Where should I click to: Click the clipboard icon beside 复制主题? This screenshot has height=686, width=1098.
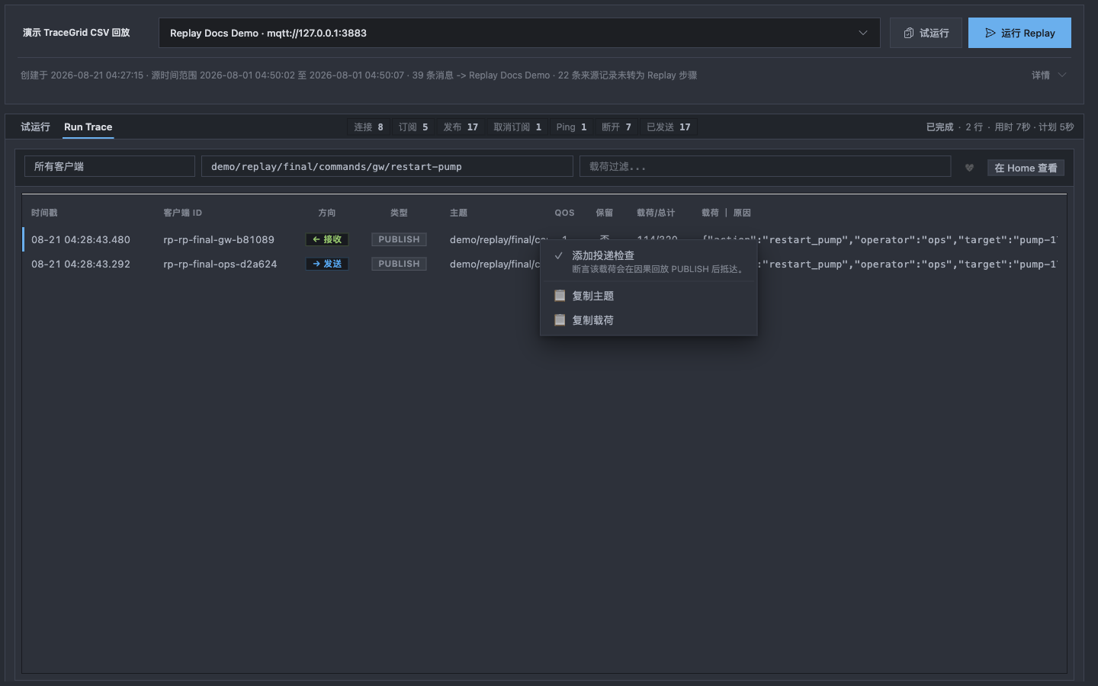coord(560,296)
